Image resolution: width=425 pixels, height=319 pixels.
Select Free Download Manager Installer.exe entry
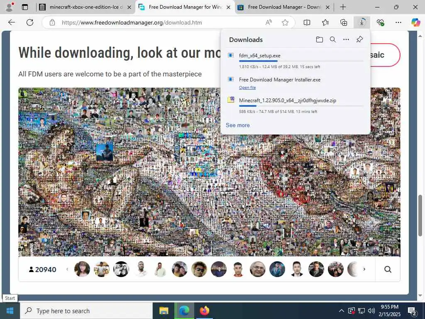[296, 83]
